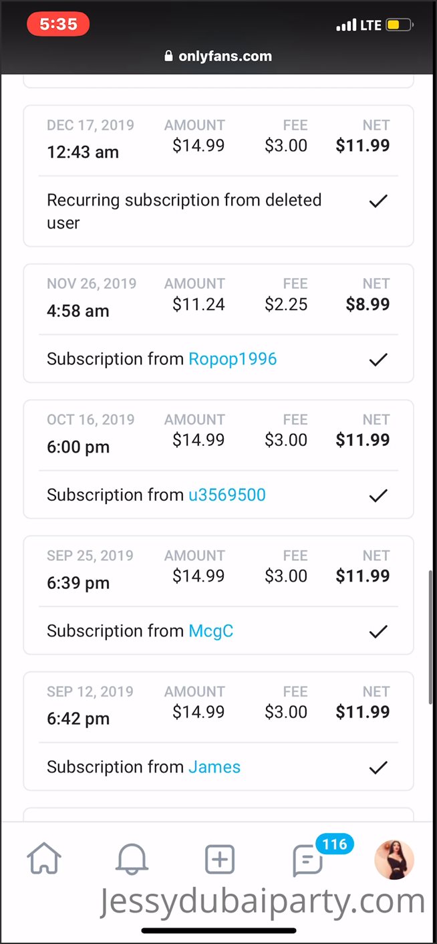Tap the onlyfans.com address bar

[225, 56]
